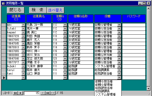Open 依頼G CD dropdown for 牧島 洋一郎 row
This screenshot has height=96, width=152.
pos(65,25)
